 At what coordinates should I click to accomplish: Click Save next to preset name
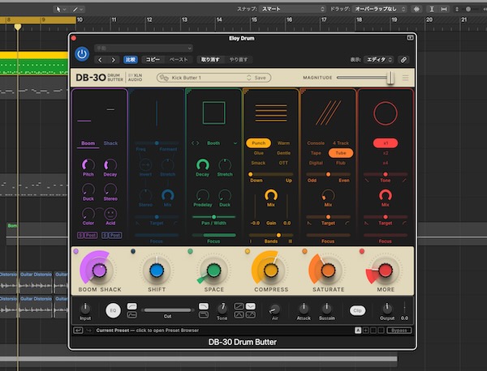point(261,78)
